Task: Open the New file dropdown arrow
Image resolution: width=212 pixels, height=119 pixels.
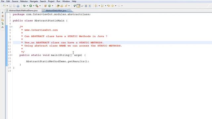Action: (7, 6)
